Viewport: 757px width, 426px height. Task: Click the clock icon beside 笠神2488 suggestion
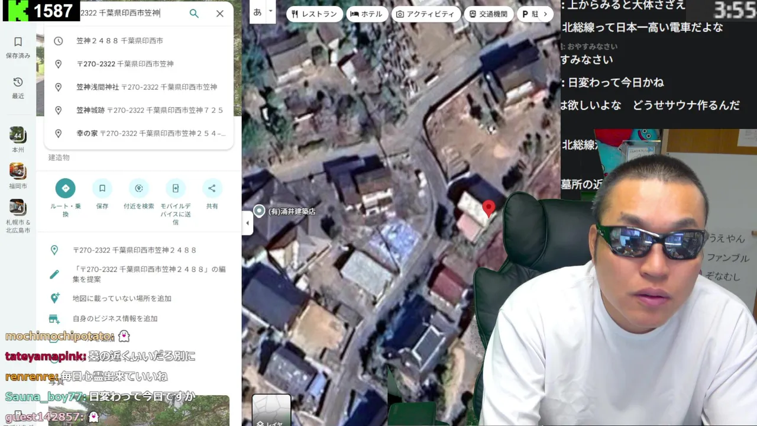point(58,41)
